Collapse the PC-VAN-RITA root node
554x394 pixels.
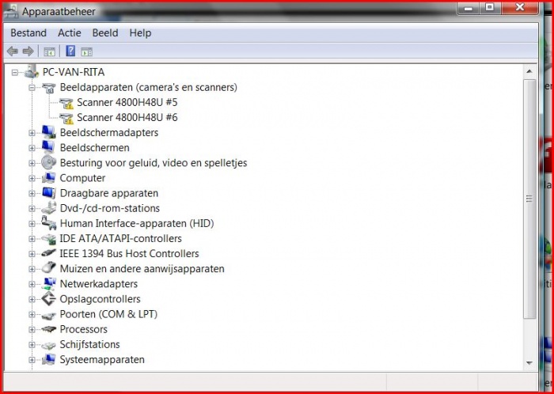(14, 72)
